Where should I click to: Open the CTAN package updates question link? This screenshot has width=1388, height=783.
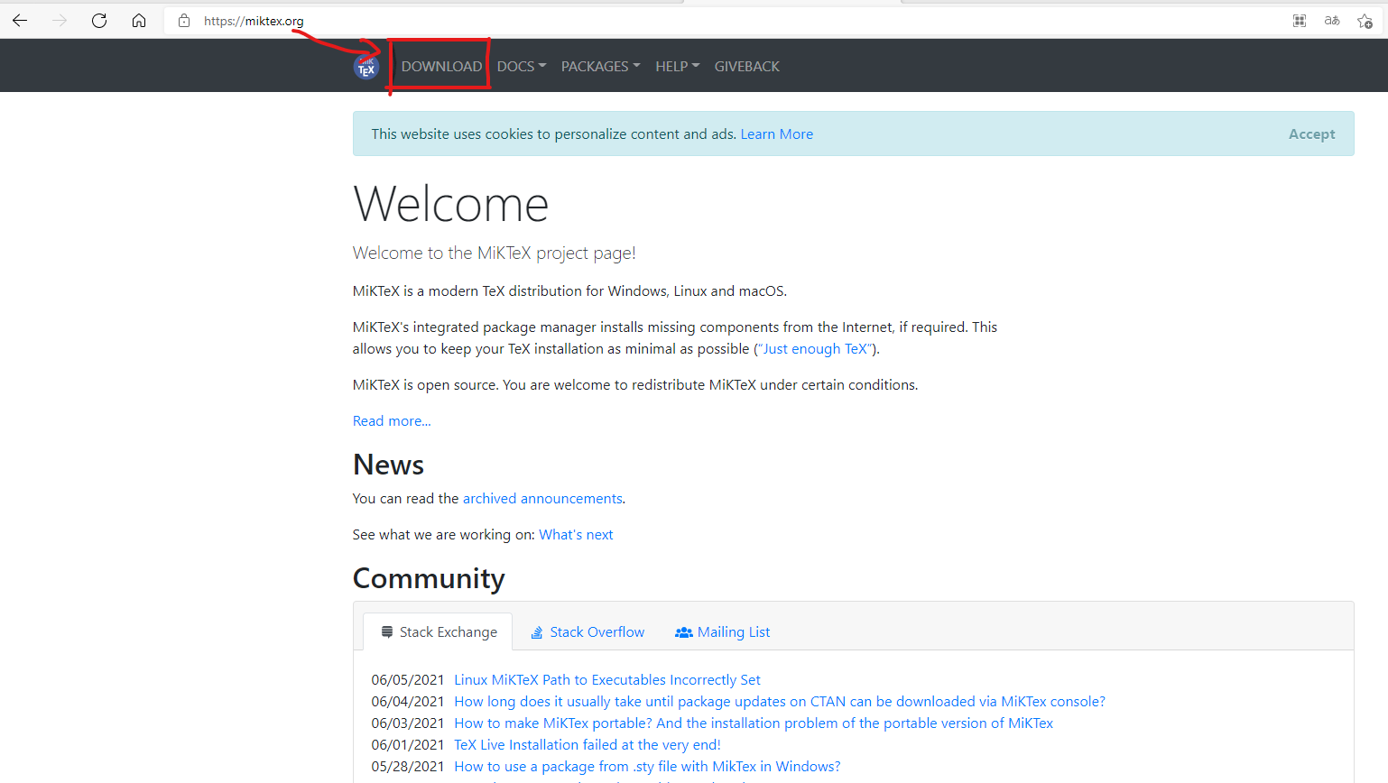coord(779,702)
